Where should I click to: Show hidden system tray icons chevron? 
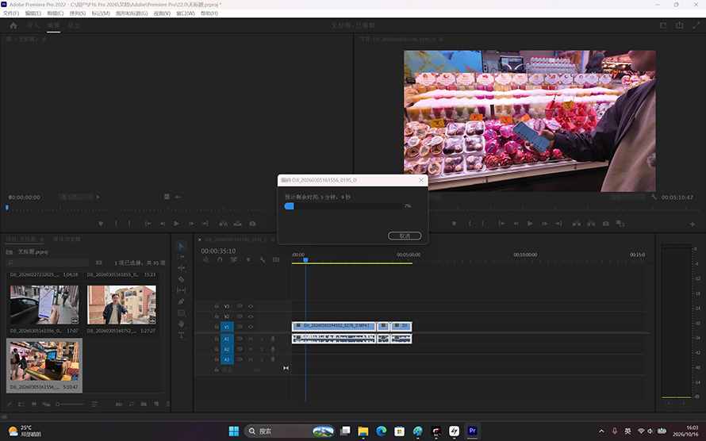coord(601,431)
